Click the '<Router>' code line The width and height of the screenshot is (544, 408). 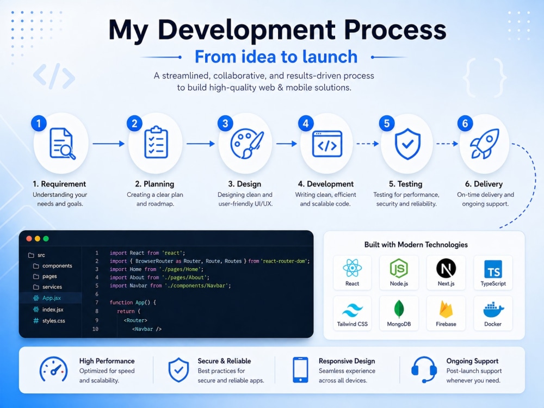pos(135,320)
